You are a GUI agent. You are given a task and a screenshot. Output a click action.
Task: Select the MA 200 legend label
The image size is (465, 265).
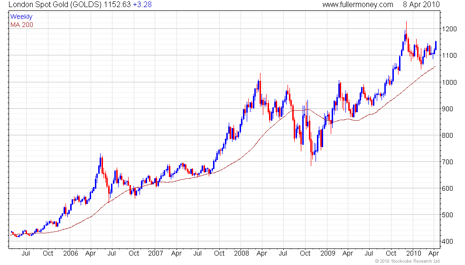tap(22, 25)
